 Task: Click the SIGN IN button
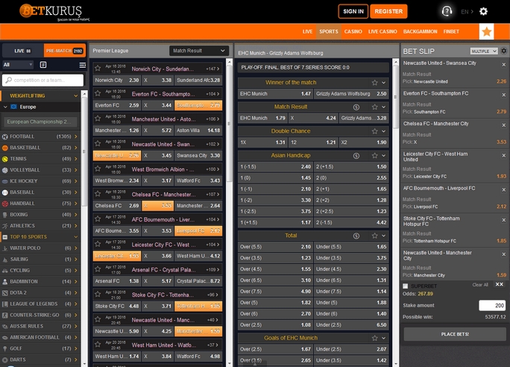(353, 11)
